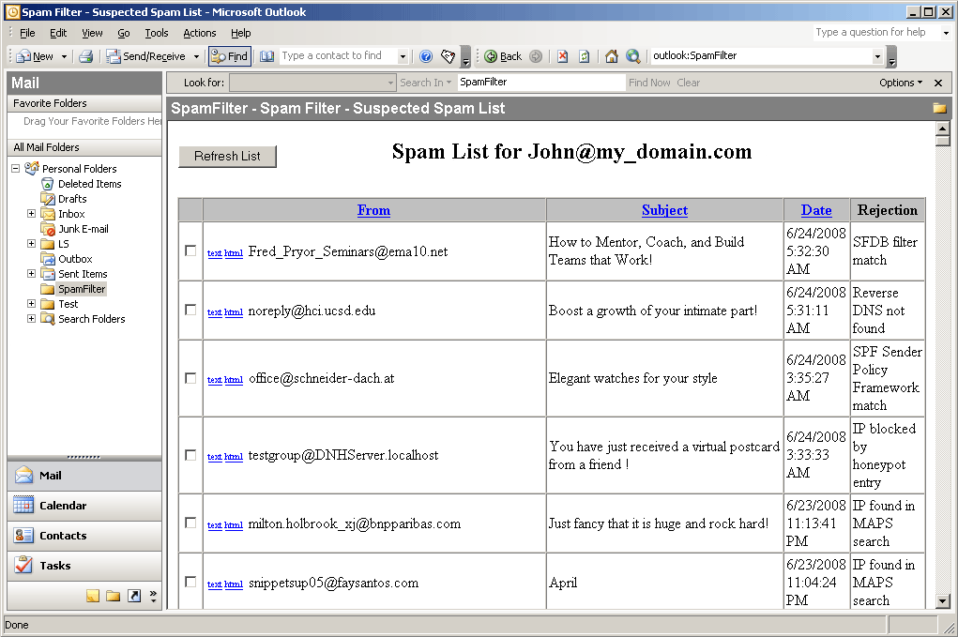The width and height of the screenshot is (958, 637).
Task: Tick checkbox for office@schneider-dach.at message
Action: pyautogui.click(x=190, y=378)
